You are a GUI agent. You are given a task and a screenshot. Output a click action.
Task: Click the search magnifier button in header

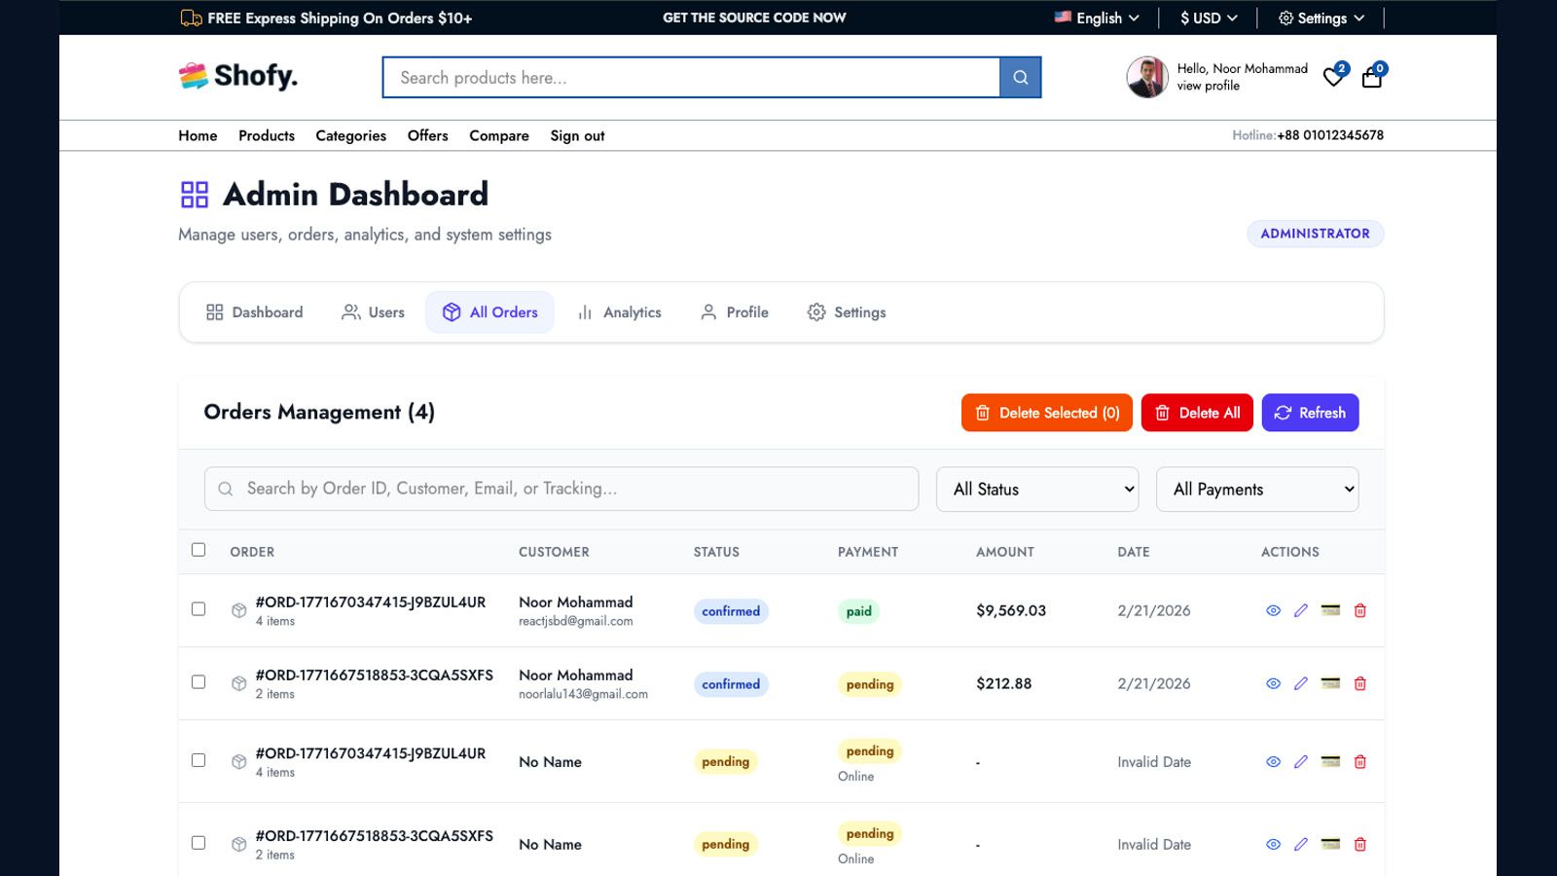[1020, 78]
